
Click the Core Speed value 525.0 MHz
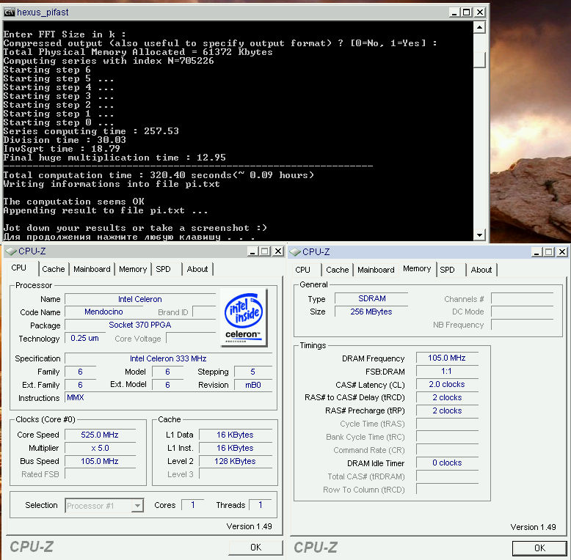tap(100, 435)
